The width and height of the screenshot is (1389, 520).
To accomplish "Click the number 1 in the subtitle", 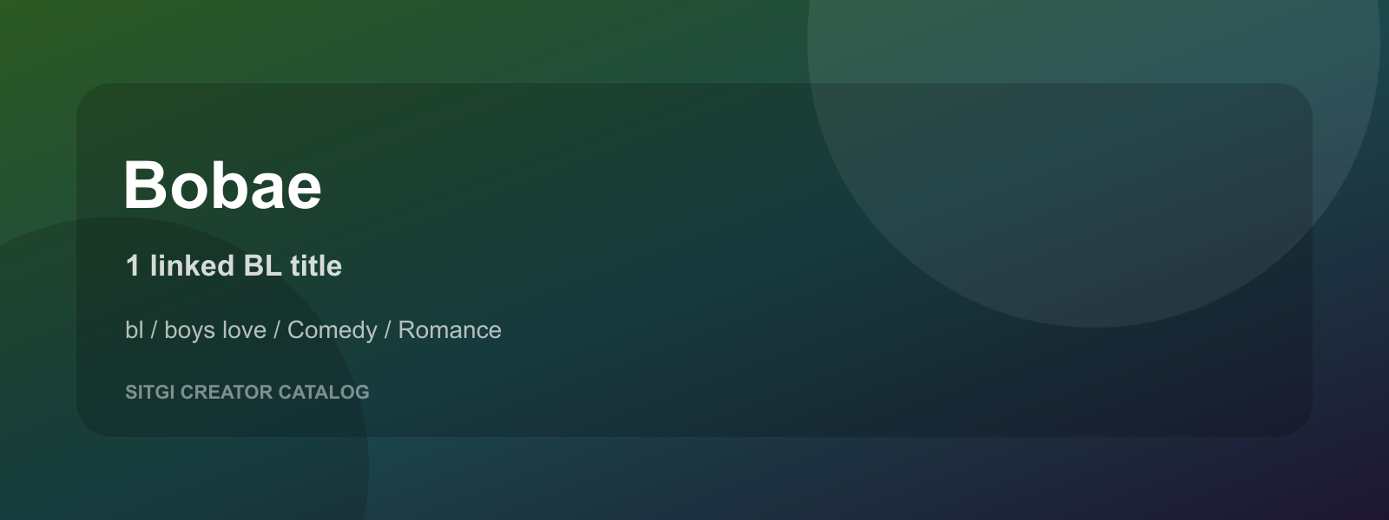I will tap(132, 265).
